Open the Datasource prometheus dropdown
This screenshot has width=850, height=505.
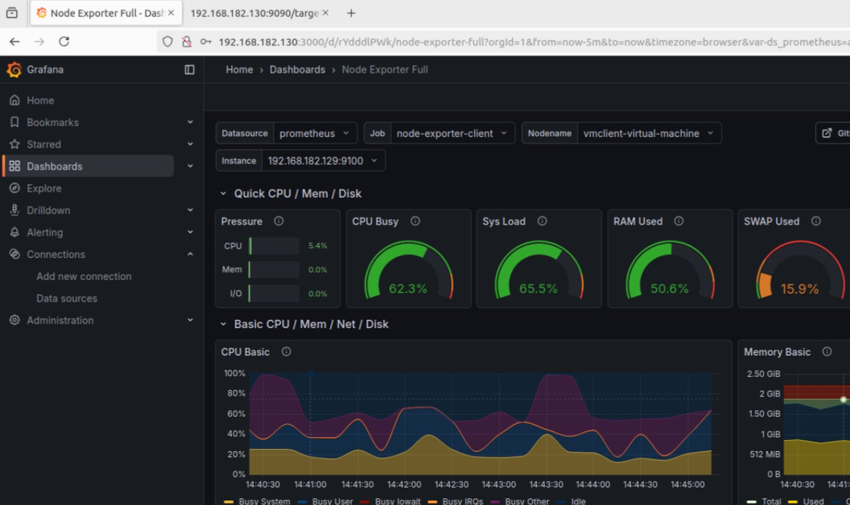point(314,133)
